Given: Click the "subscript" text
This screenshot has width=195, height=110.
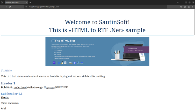Looking at the screenshot, I should pyautogui.click(x=50, y=88).
